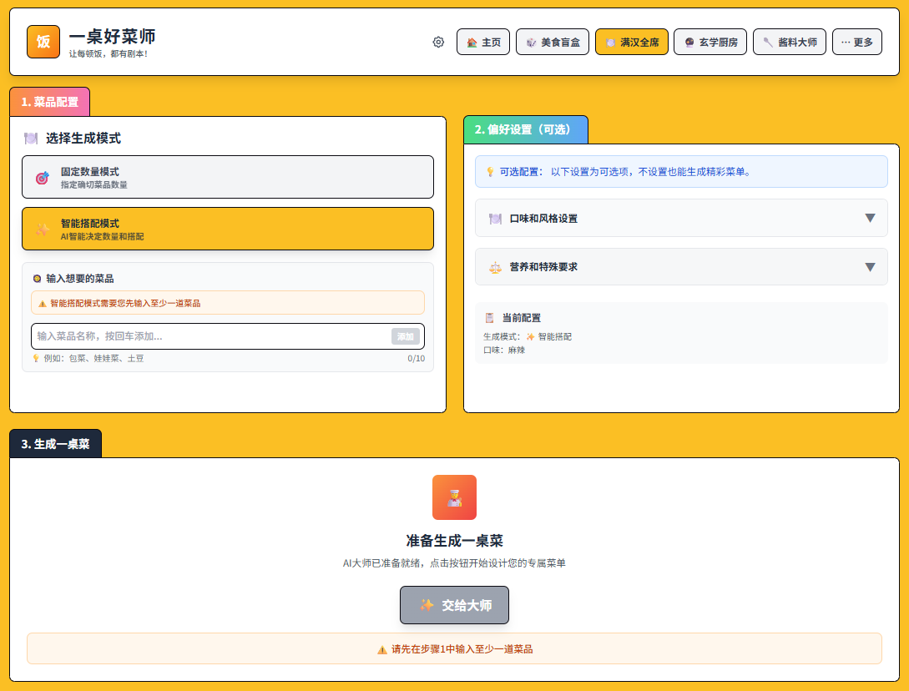The width and height of the screenshot is (909, 691).
Task: Click the scales icon beside 营养和特殊要求
Action: click(x=495, y=267)
